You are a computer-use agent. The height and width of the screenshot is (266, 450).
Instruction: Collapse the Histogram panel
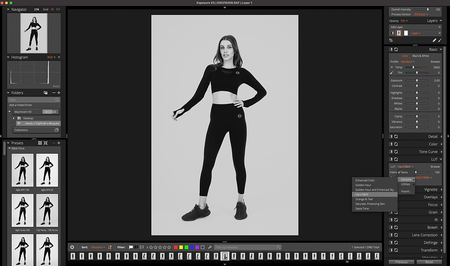[x=8, y=57]
